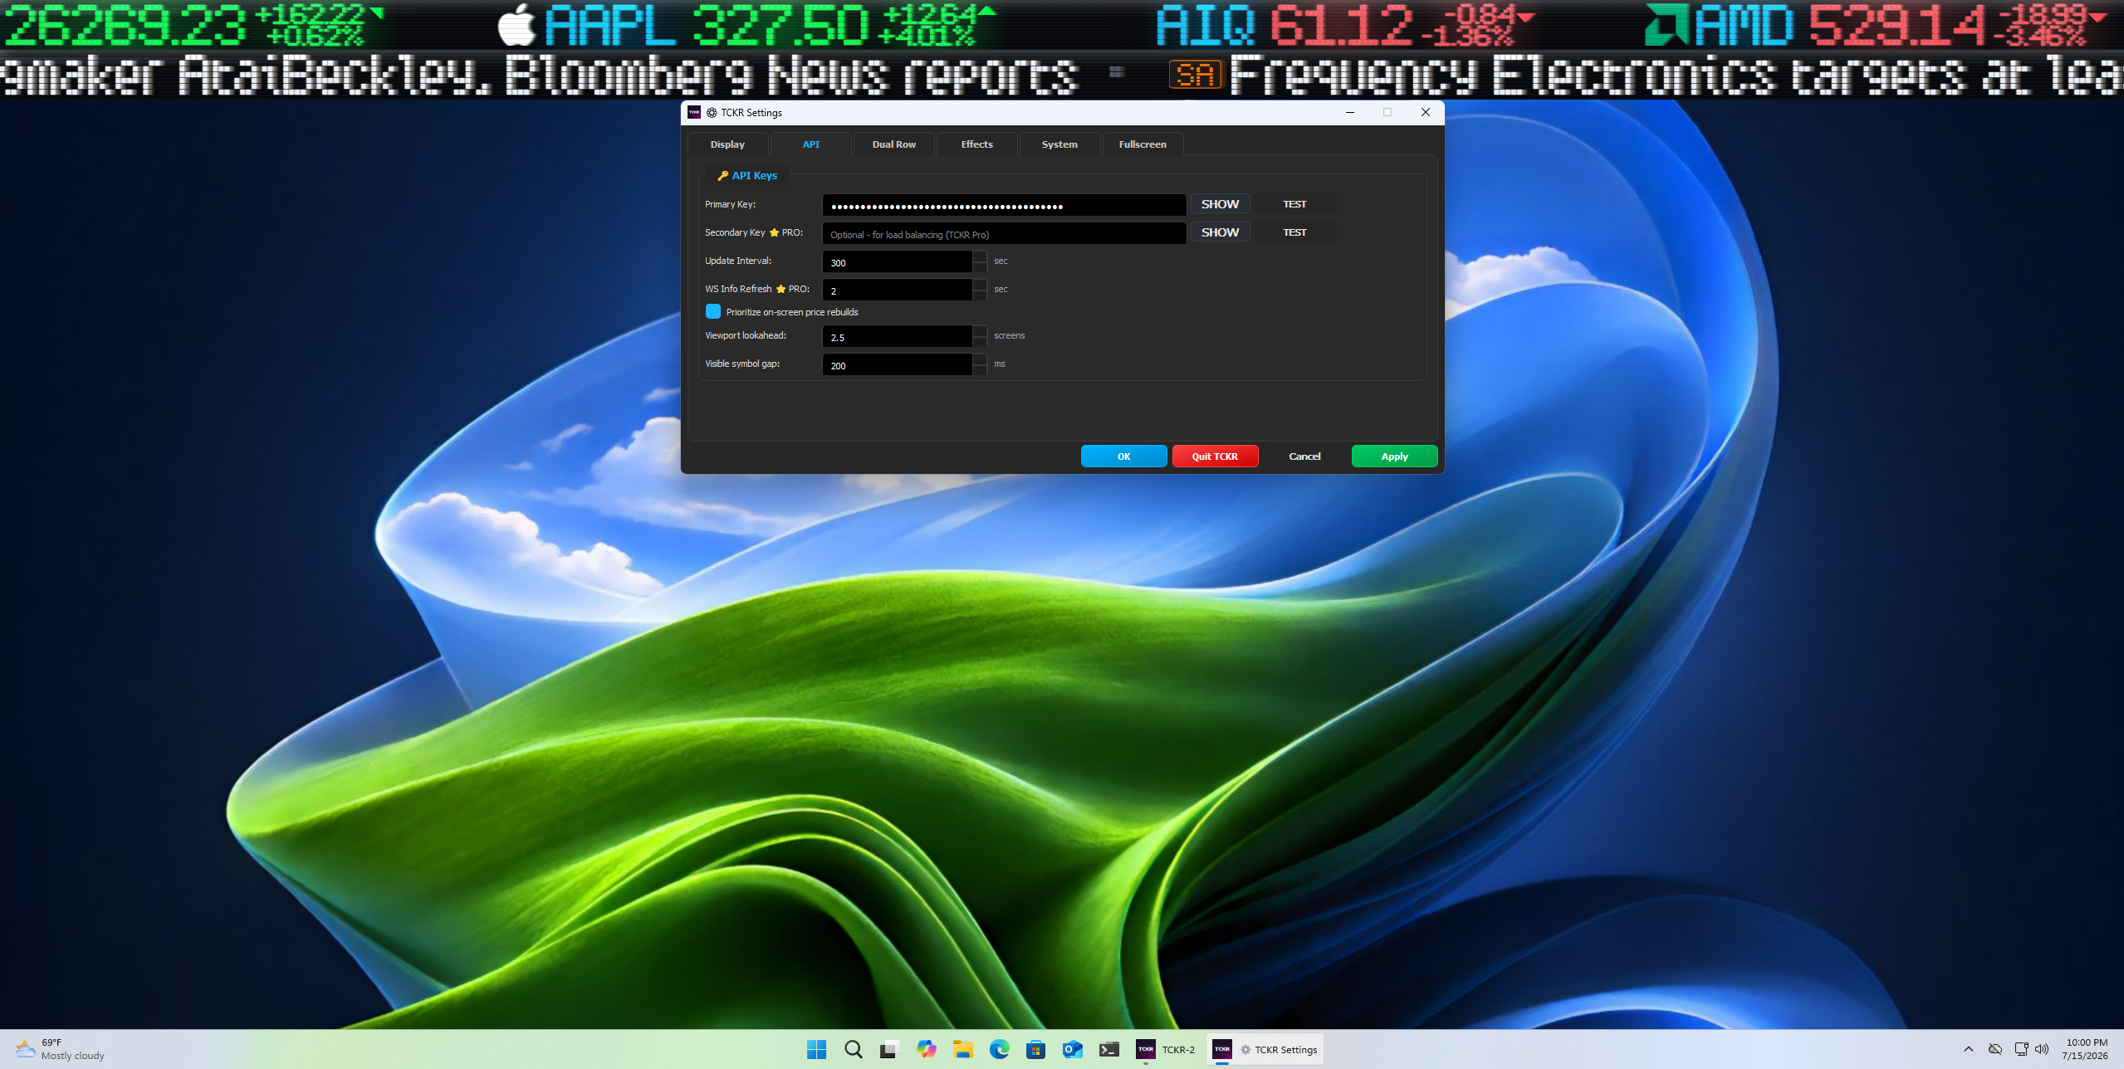Apply the settings changes
The height and width of the screenshot is (1069, 2124).
[1394, 456]
